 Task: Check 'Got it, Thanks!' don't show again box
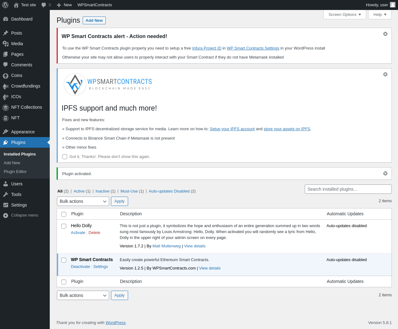click(65, 157)
